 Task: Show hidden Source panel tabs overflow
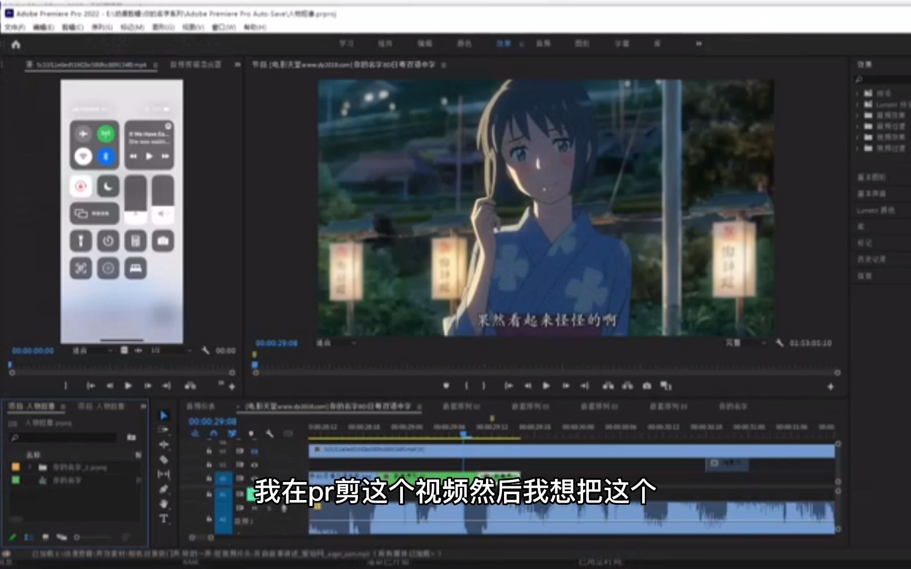point(237,64)
